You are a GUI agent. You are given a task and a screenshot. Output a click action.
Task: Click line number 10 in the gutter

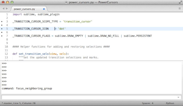click(x=6, y=47)
